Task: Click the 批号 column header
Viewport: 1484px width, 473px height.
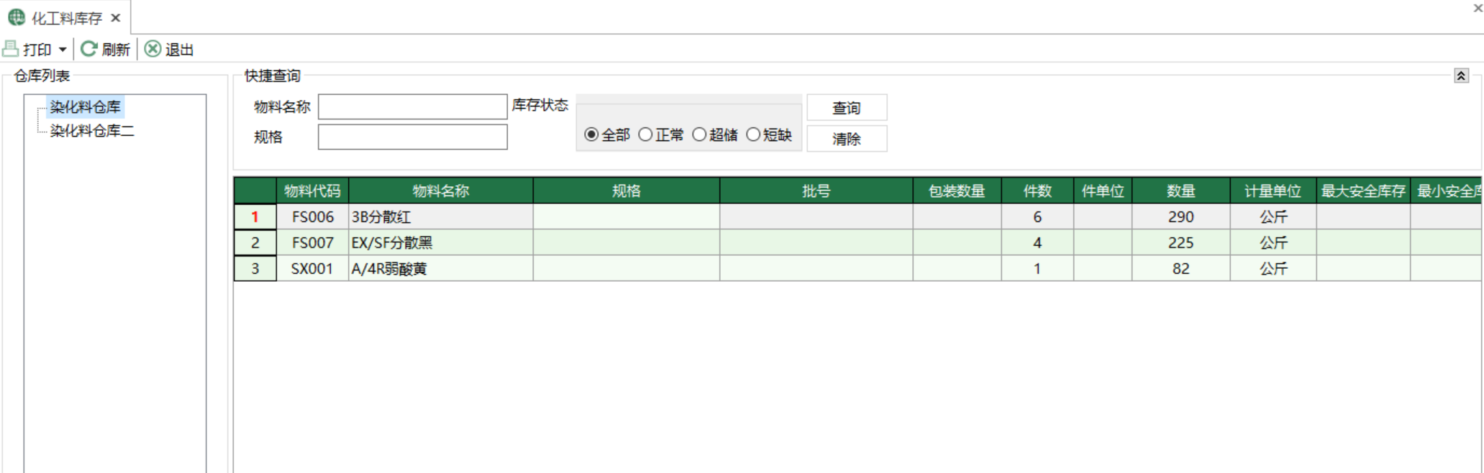Action: 816,190
